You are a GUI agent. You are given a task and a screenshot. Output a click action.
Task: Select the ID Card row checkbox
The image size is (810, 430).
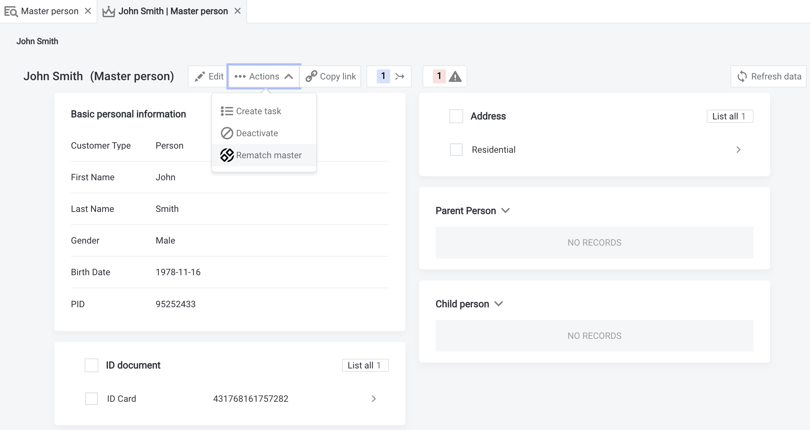92,399
